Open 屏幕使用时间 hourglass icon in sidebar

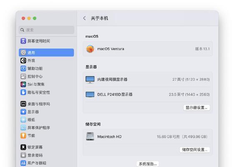[x=23, y=41]
